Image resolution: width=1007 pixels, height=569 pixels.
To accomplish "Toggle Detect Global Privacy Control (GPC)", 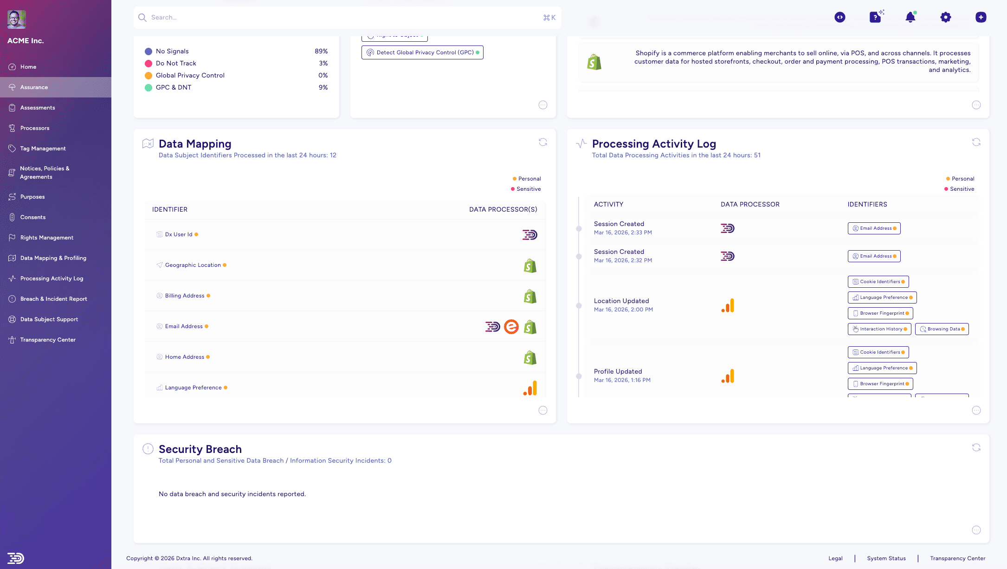I will click(422, 52).
